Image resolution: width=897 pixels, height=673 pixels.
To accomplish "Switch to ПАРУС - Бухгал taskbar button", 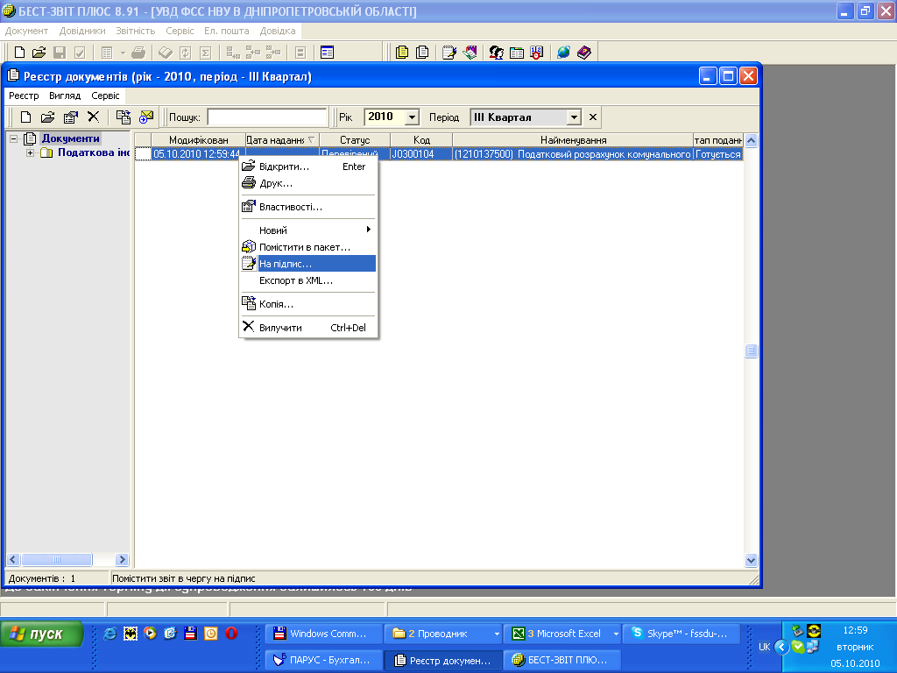I will pos(324,660).
